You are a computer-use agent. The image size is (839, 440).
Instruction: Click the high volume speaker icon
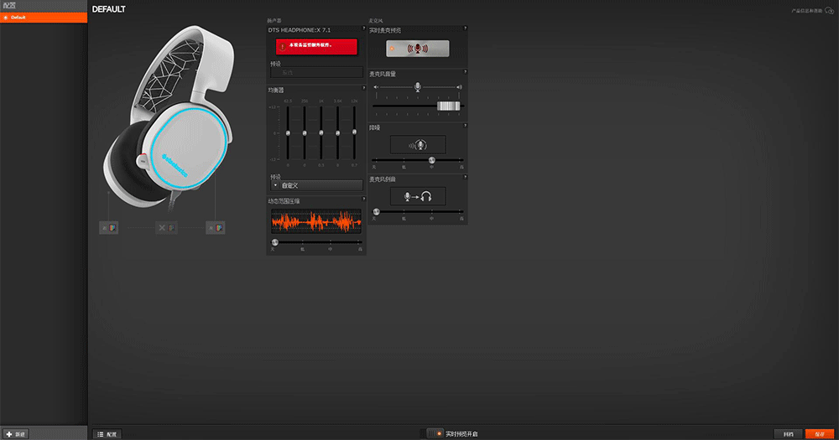(x=459, y=86)
